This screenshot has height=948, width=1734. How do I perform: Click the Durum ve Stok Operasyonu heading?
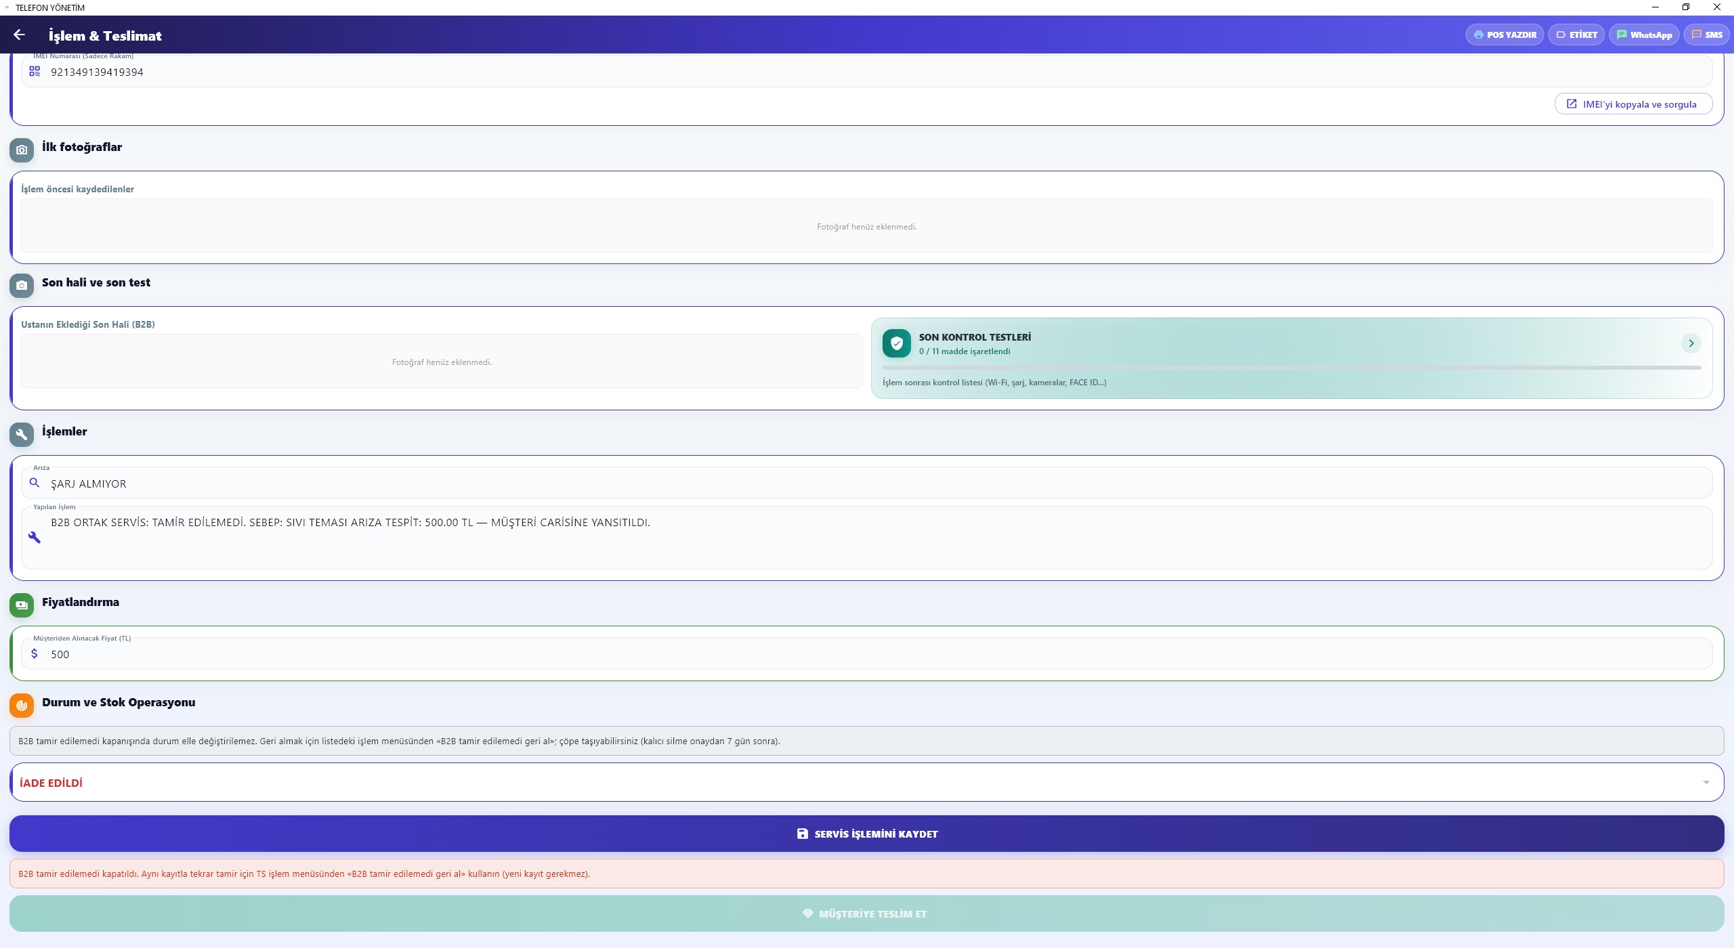click(x=119, y=702)
